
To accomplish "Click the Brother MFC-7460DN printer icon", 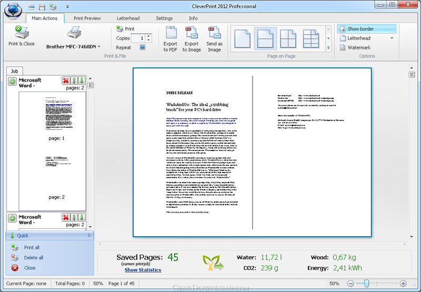I will tap(74, 33).
